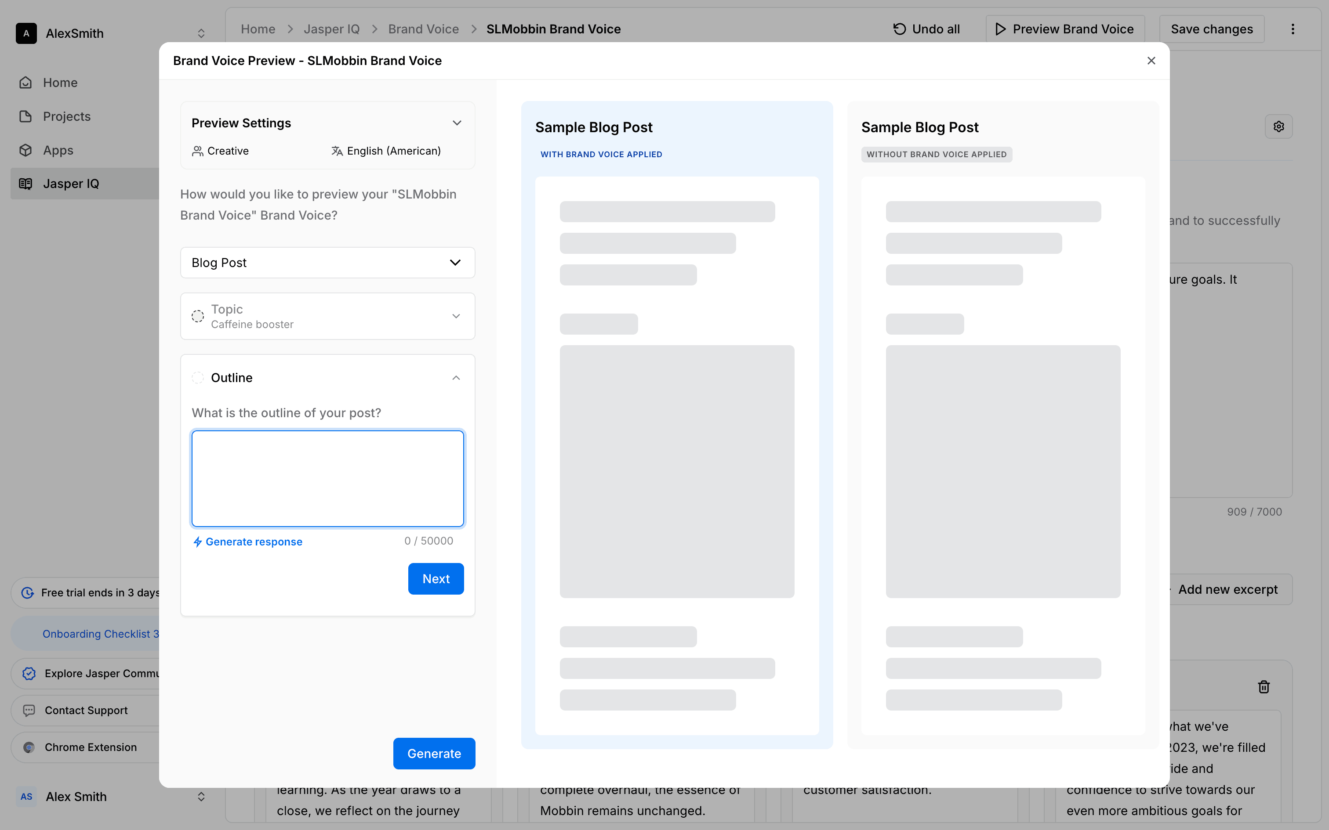Click the Chrome Extension icon
This screenshot has height=830, width=1329.
(x=29, y=747)
